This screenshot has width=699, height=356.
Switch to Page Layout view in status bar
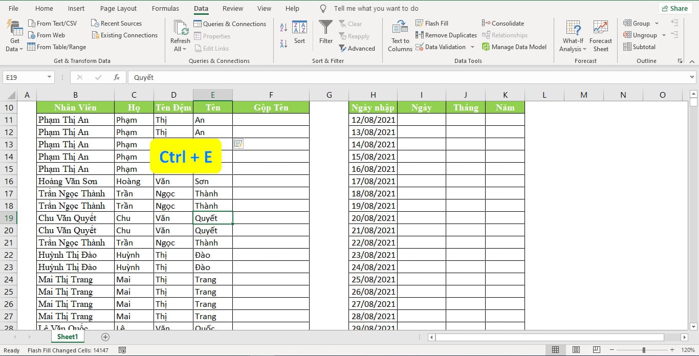[576, 350]
